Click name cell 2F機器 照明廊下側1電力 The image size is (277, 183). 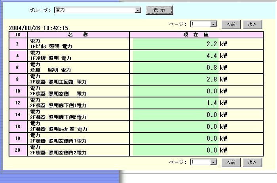coord(78,103)
